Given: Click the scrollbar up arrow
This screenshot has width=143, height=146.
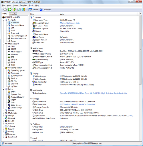Looking at the screenshot, I should 140,14.
